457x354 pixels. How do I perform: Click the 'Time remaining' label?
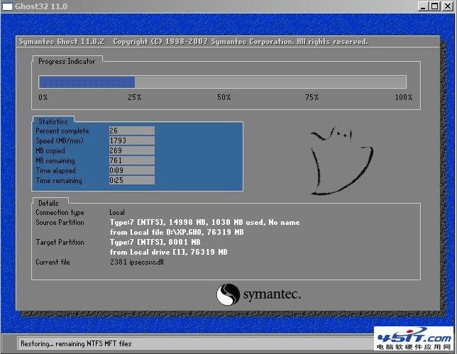(x=59, y=181)
